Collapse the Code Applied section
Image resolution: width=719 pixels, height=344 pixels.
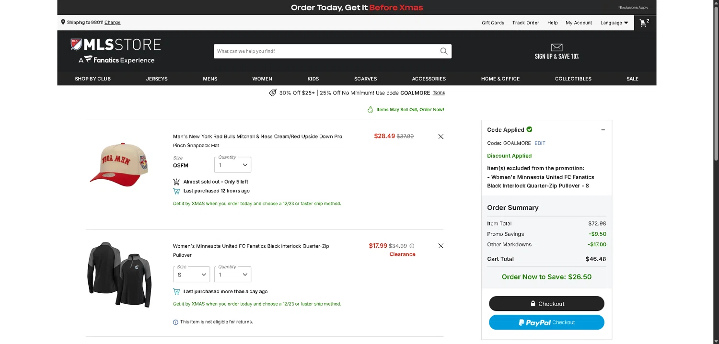(603, 130)
